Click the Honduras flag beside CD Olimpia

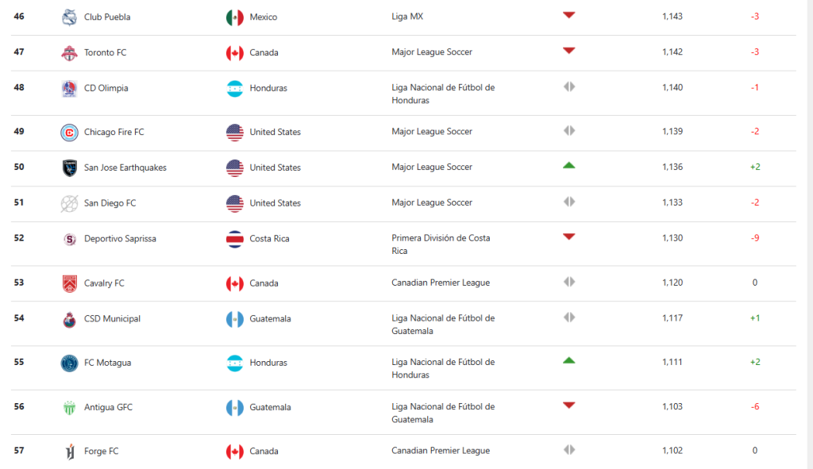click(235, 88)
